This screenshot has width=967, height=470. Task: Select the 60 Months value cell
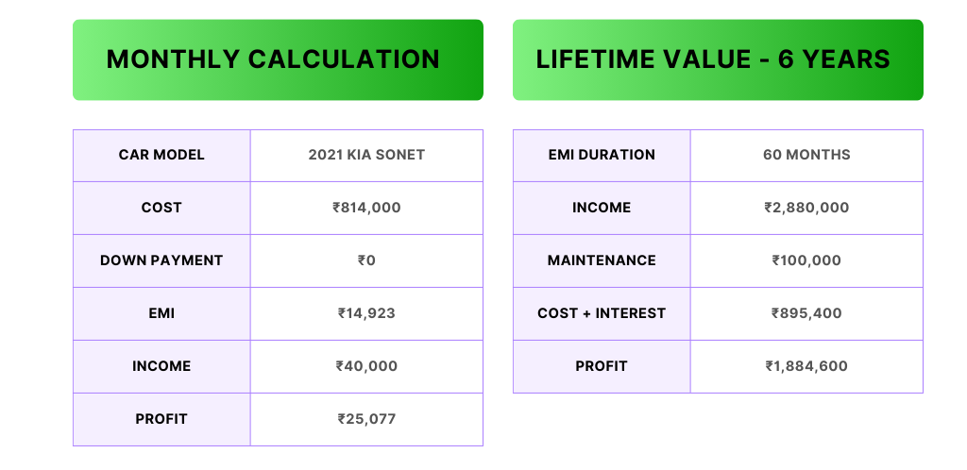click(806, 155)
